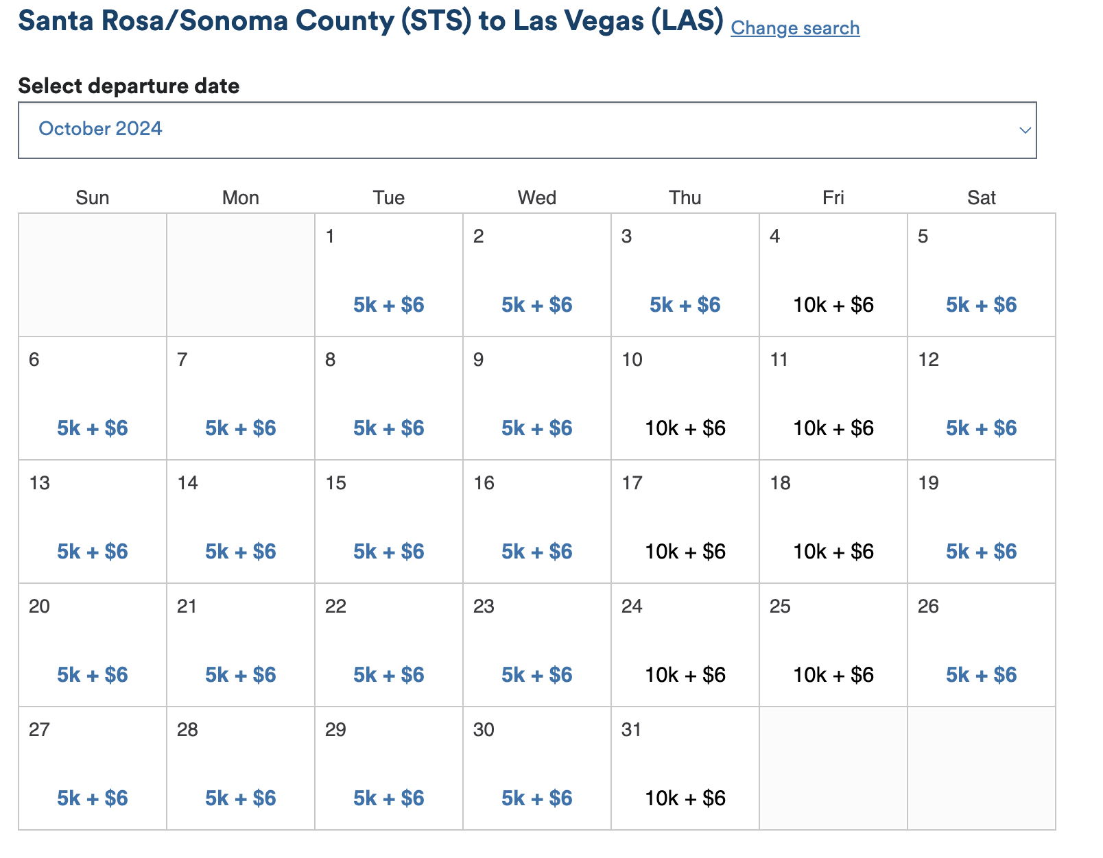Open the Change search link
This screenshot has height=858, width=1103.
(795, 28)
